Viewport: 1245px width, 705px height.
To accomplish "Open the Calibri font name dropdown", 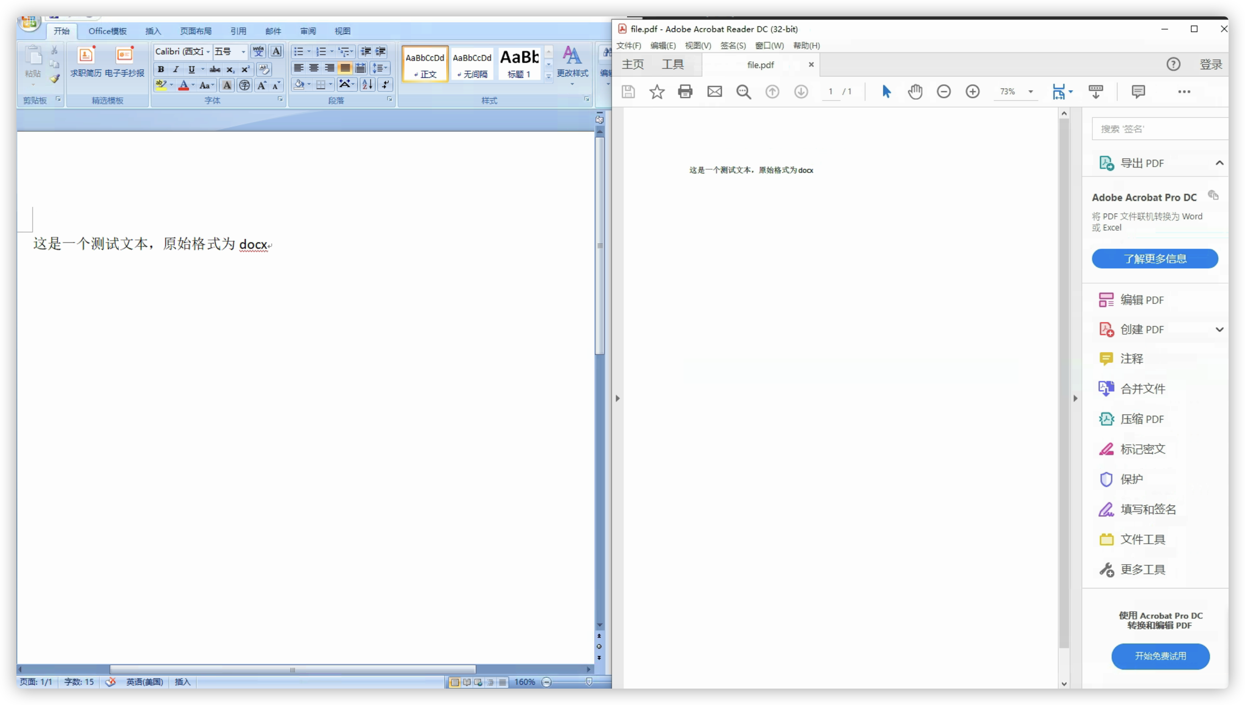I will [208, 51].
